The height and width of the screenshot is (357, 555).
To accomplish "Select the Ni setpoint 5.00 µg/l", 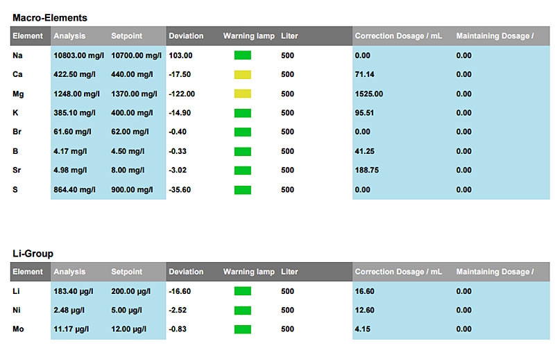I will pyautogui.click(x=126, y=311).
